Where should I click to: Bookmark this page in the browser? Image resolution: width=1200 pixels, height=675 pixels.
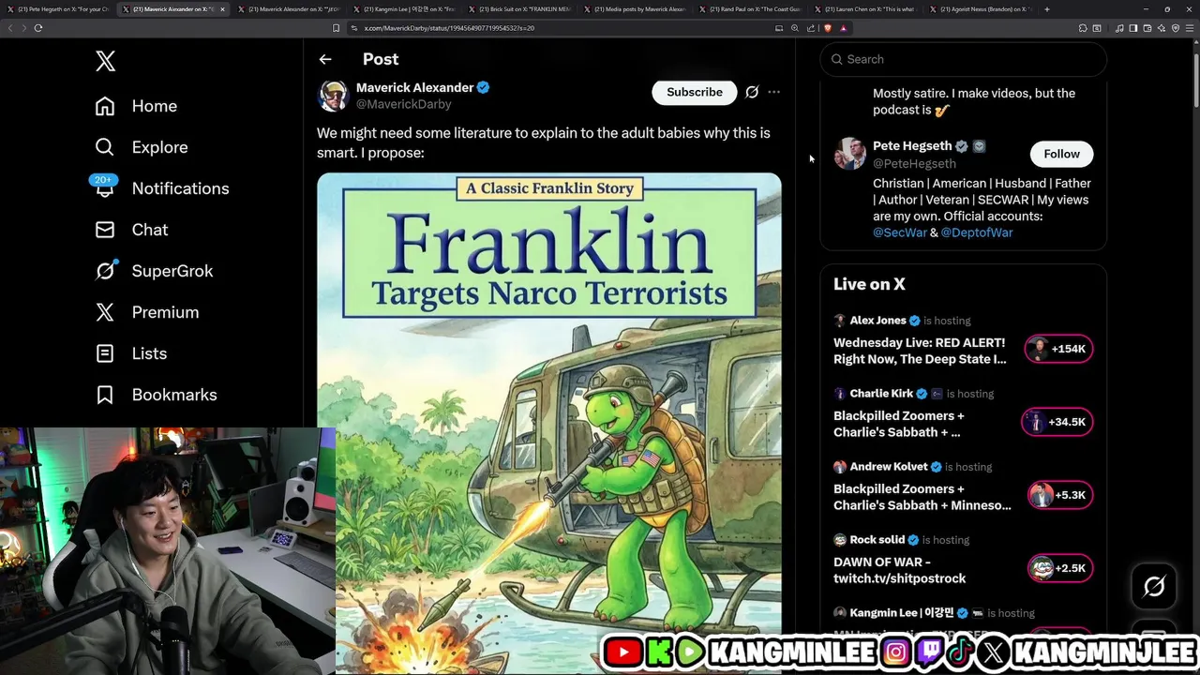(337, 28)
